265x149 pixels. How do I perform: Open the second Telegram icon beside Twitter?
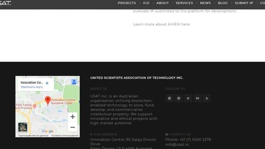pyautogui.click(x=178, y=99)
